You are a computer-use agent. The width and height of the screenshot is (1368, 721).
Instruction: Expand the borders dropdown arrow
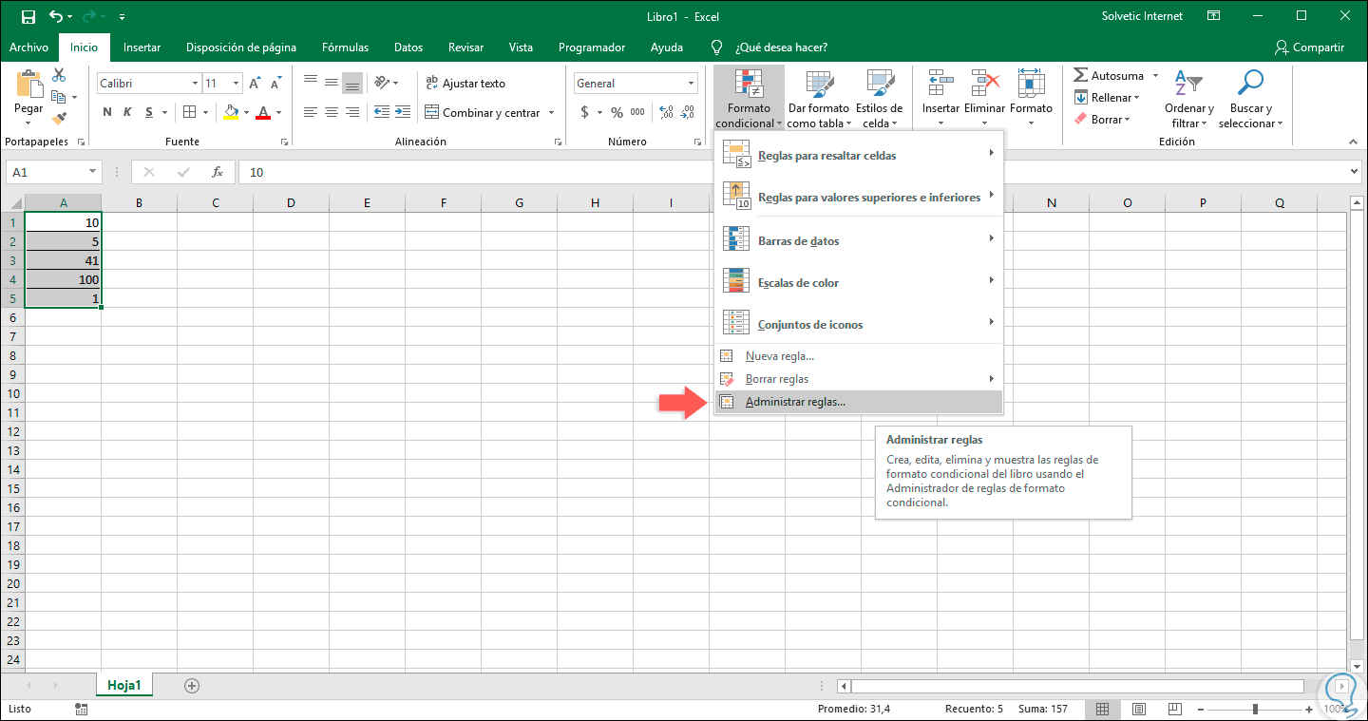pos(205,112)
